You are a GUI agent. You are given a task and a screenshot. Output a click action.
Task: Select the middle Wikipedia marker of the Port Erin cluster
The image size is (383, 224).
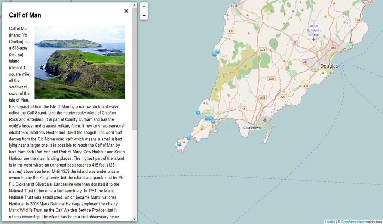[211, 118]
